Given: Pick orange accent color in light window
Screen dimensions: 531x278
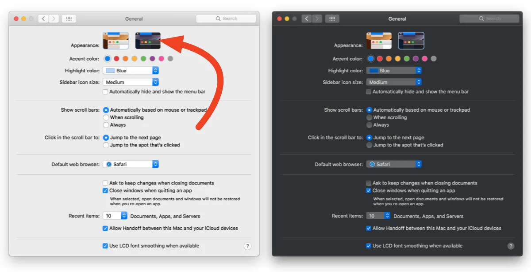Looking at the screenshot, I should tap(126, 59).
